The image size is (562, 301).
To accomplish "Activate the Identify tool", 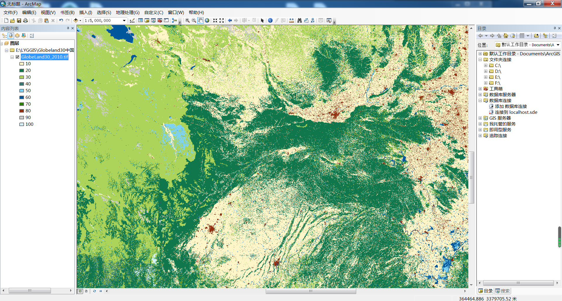I will point(270,20).
